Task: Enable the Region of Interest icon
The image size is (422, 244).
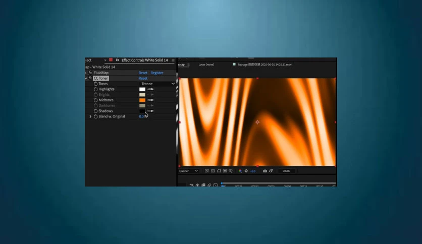Action: [225, 171]
